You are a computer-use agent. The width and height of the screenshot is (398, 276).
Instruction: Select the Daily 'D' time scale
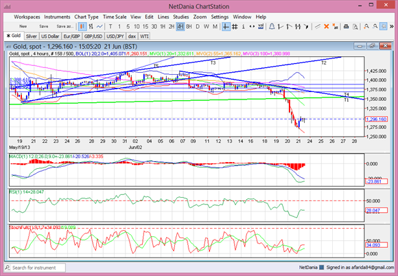[x=198, y=26]
